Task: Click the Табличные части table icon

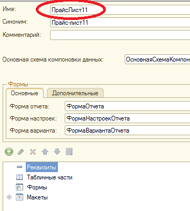Action: (19, 177)
